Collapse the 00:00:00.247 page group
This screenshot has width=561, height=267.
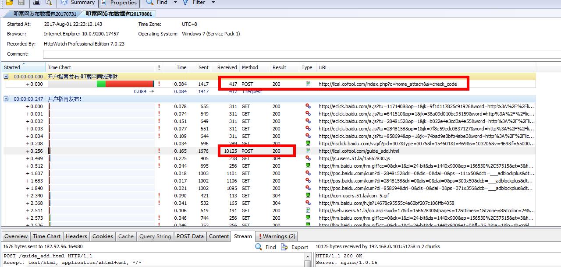[7, 99]
